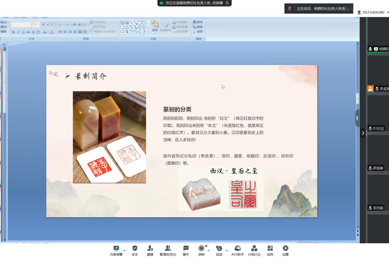Expand the arrow next to 共享屏幕

(124, 250)
